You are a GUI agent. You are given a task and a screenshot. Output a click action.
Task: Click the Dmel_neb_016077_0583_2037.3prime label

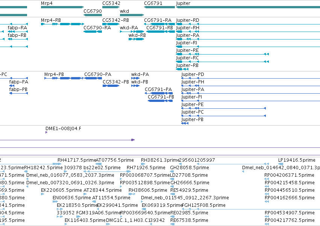tap(70, 175)
